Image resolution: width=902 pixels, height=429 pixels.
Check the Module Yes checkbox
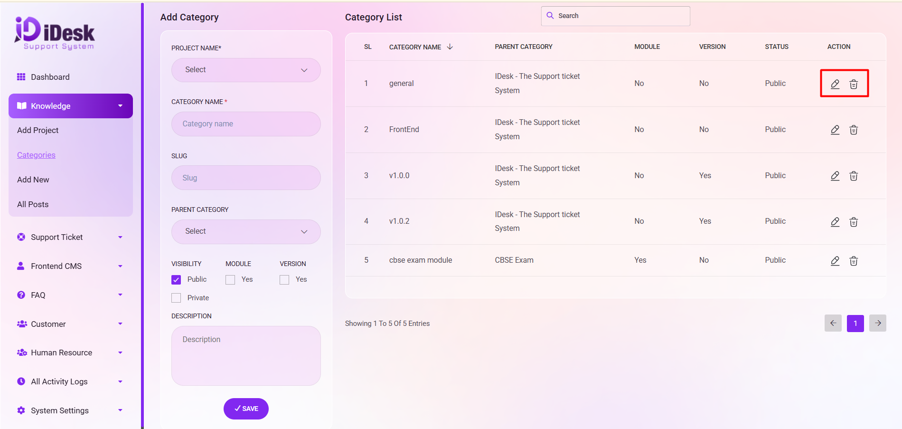tap(230, 280)
